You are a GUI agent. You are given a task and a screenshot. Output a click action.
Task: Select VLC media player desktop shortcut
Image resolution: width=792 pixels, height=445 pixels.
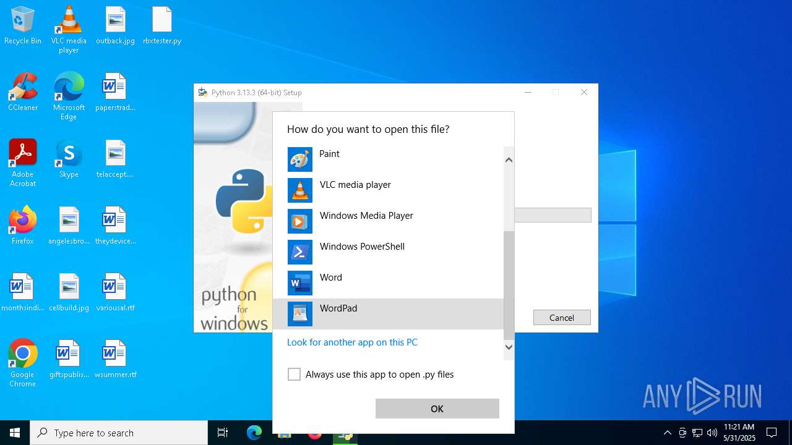click(69, 30)
